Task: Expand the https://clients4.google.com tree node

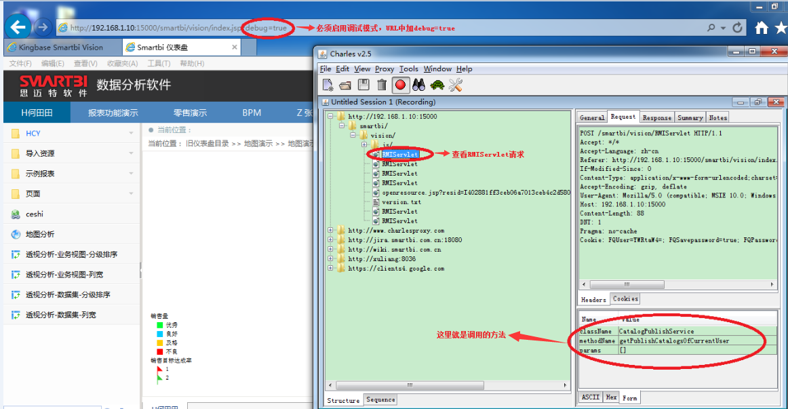Action: click(331, 269)
